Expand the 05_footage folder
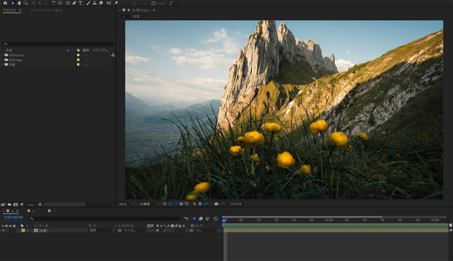 coord(2,60)
